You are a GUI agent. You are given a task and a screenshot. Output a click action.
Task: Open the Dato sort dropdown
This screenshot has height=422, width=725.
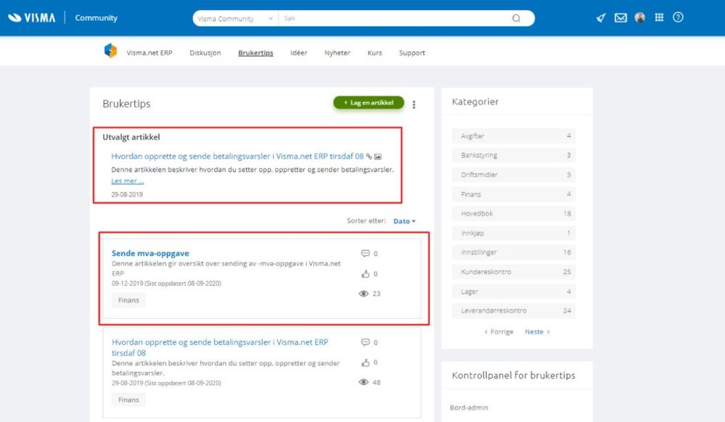click(404, 221)
